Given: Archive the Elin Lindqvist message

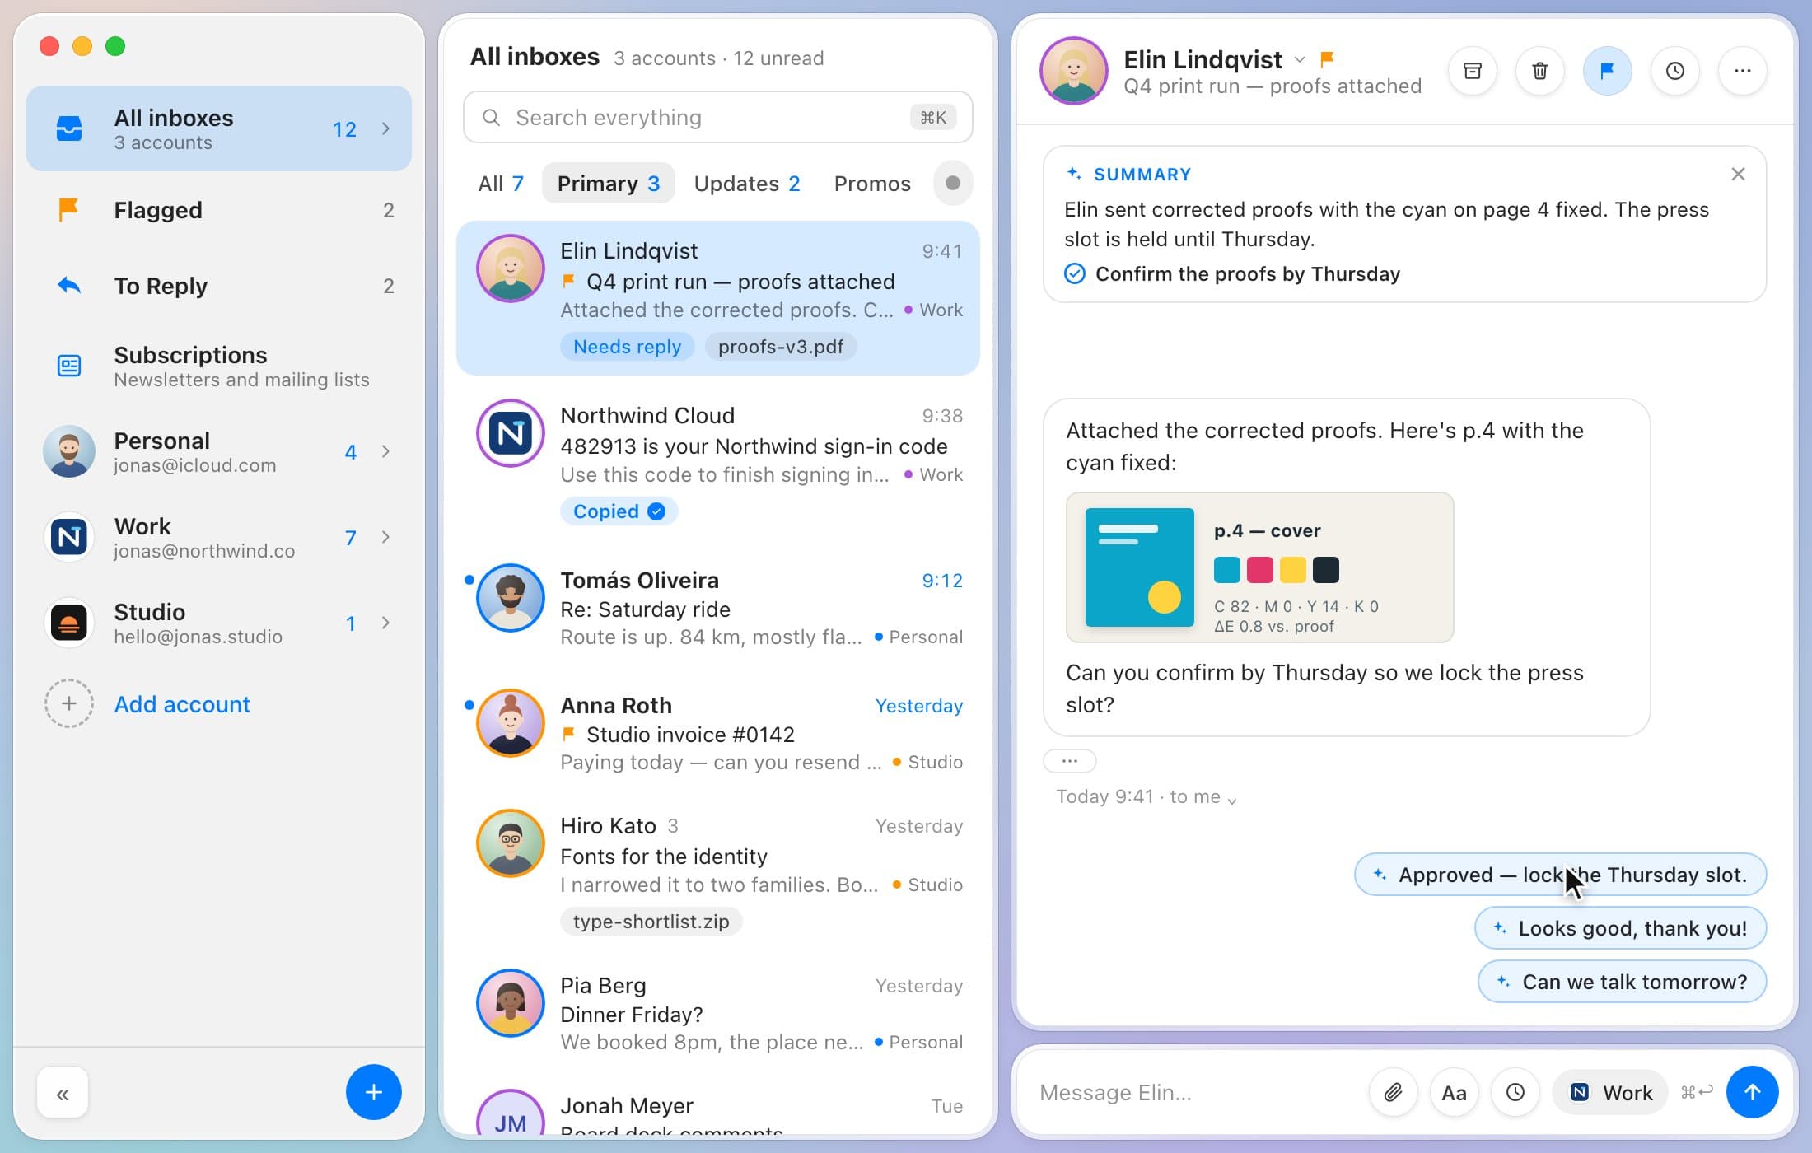Looking at the screenshot, I should click(1472, 71).
